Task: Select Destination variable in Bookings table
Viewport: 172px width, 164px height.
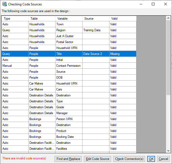Action: (x=69, y=125)
